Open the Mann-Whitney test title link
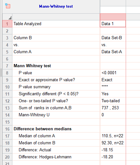This screenshot has height=165, width=140. point(56,6)
